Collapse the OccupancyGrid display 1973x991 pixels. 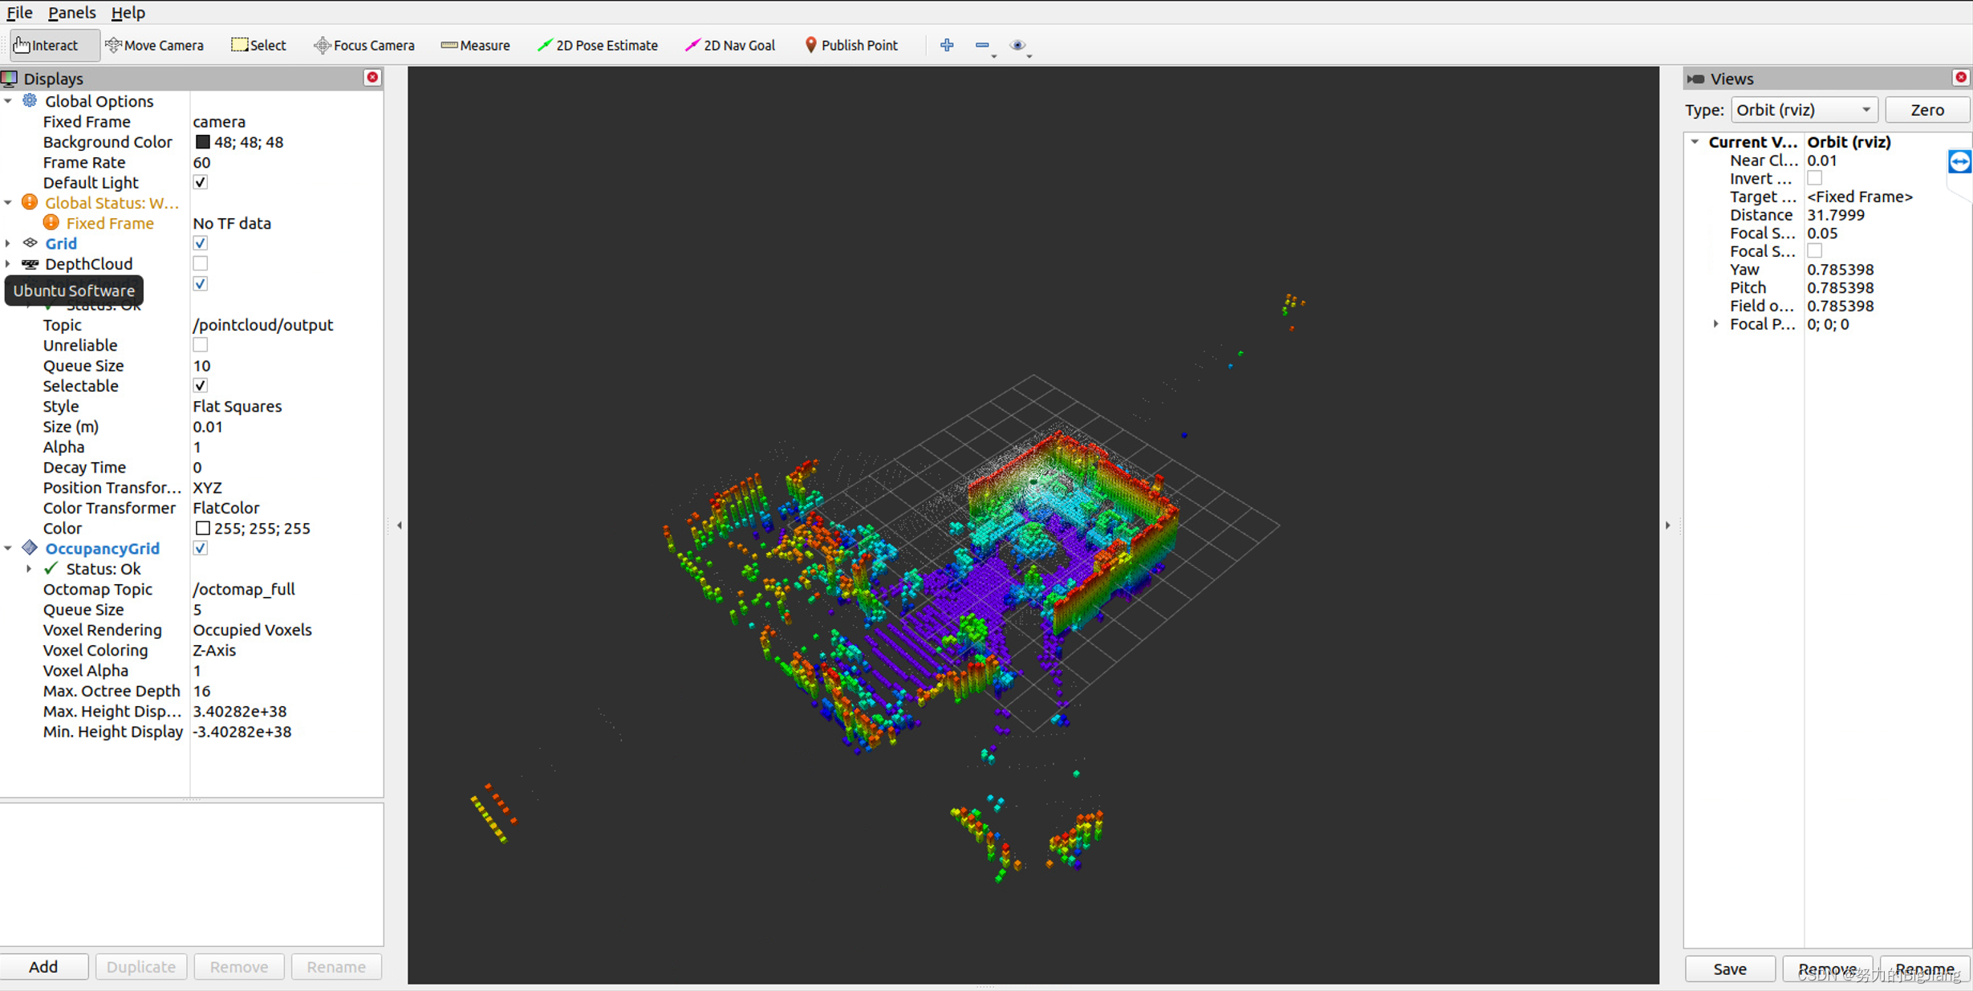click(x=8, y=548)
